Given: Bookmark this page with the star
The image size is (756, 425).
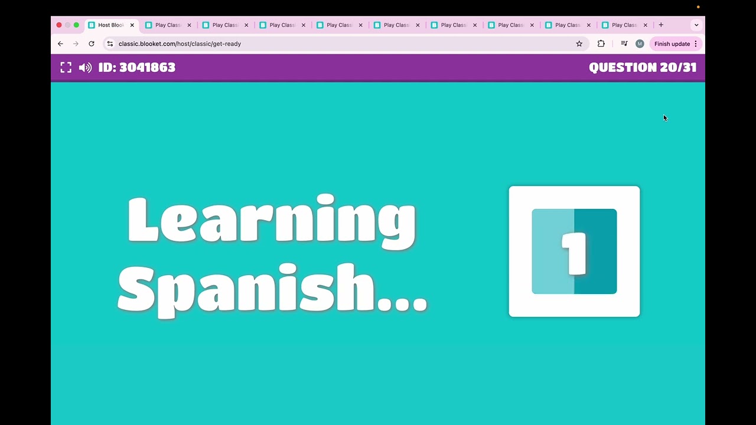Looking at the screenshot, I should pos(579,44).
